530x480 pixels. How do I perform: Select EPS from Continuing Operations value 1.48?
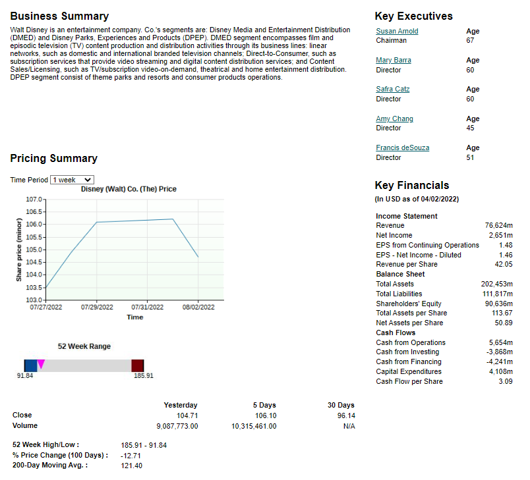tap(506, 245)
